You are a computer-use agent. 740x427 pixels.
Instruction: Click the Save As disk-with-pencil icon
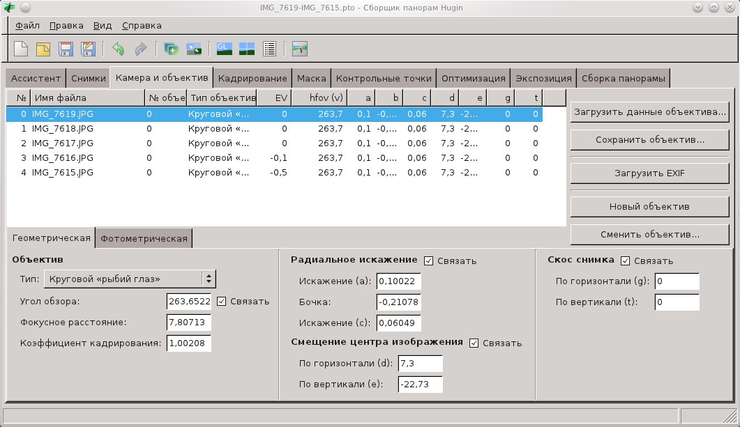[x=88, y=49]
